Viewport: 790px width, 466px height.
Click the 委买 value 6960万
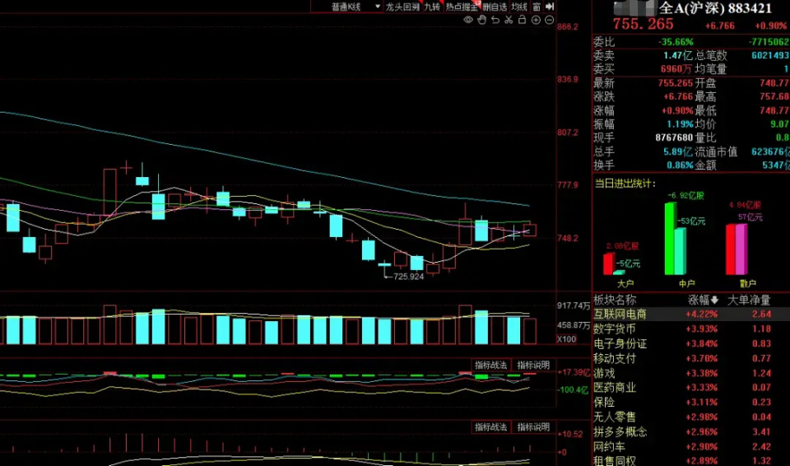pyautogui.click(x=676, y=68)
